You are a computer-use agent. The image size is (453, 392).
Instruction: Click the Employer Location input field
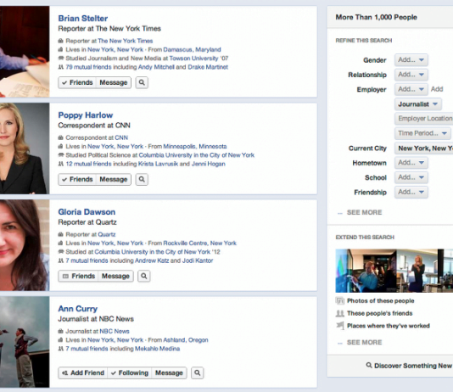click(424, 119)
